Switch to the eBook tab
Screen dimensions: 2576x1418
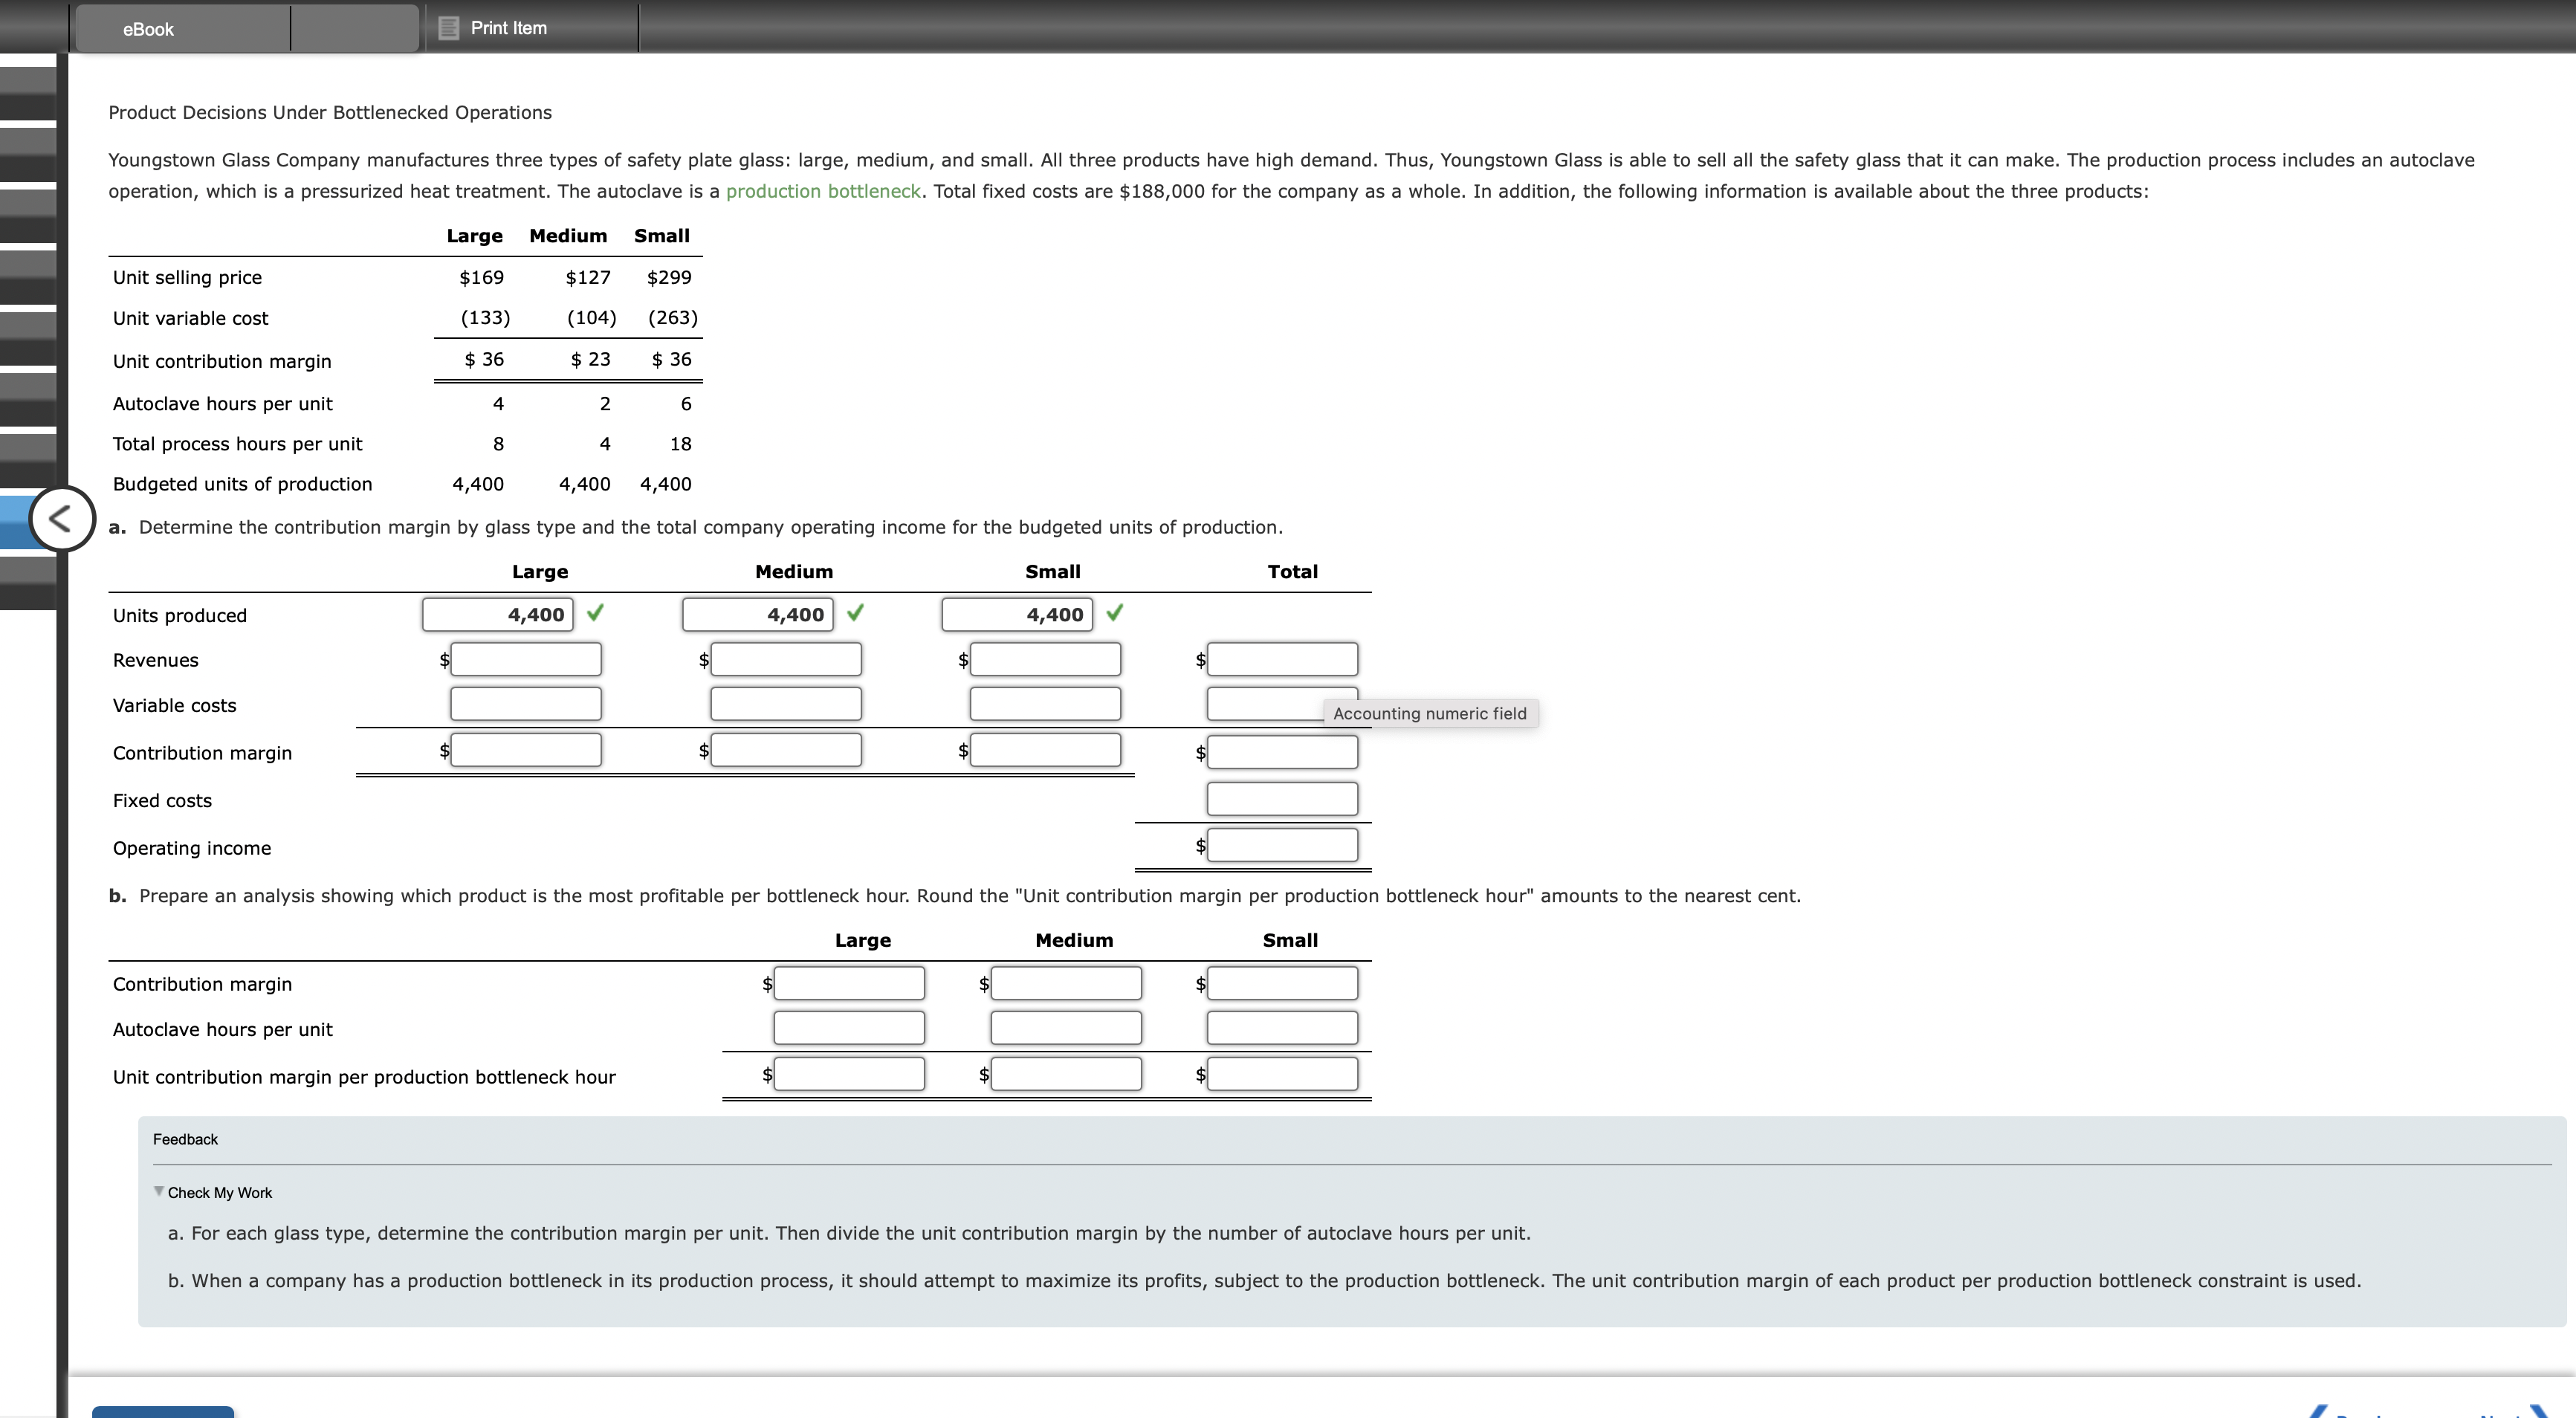148,28
